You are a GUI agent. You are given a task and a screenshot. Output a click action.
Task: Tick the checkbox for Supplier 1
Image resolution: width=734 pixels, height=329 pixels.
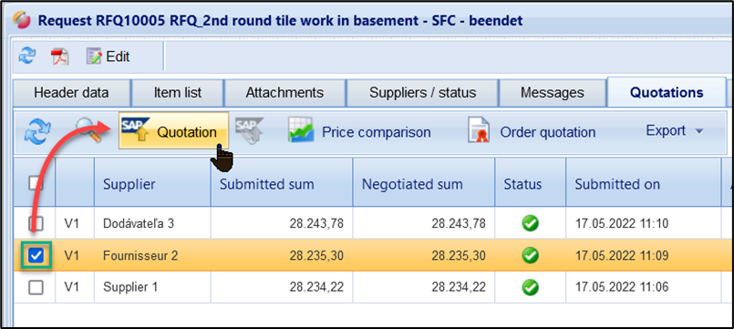[x=36, y=287]
